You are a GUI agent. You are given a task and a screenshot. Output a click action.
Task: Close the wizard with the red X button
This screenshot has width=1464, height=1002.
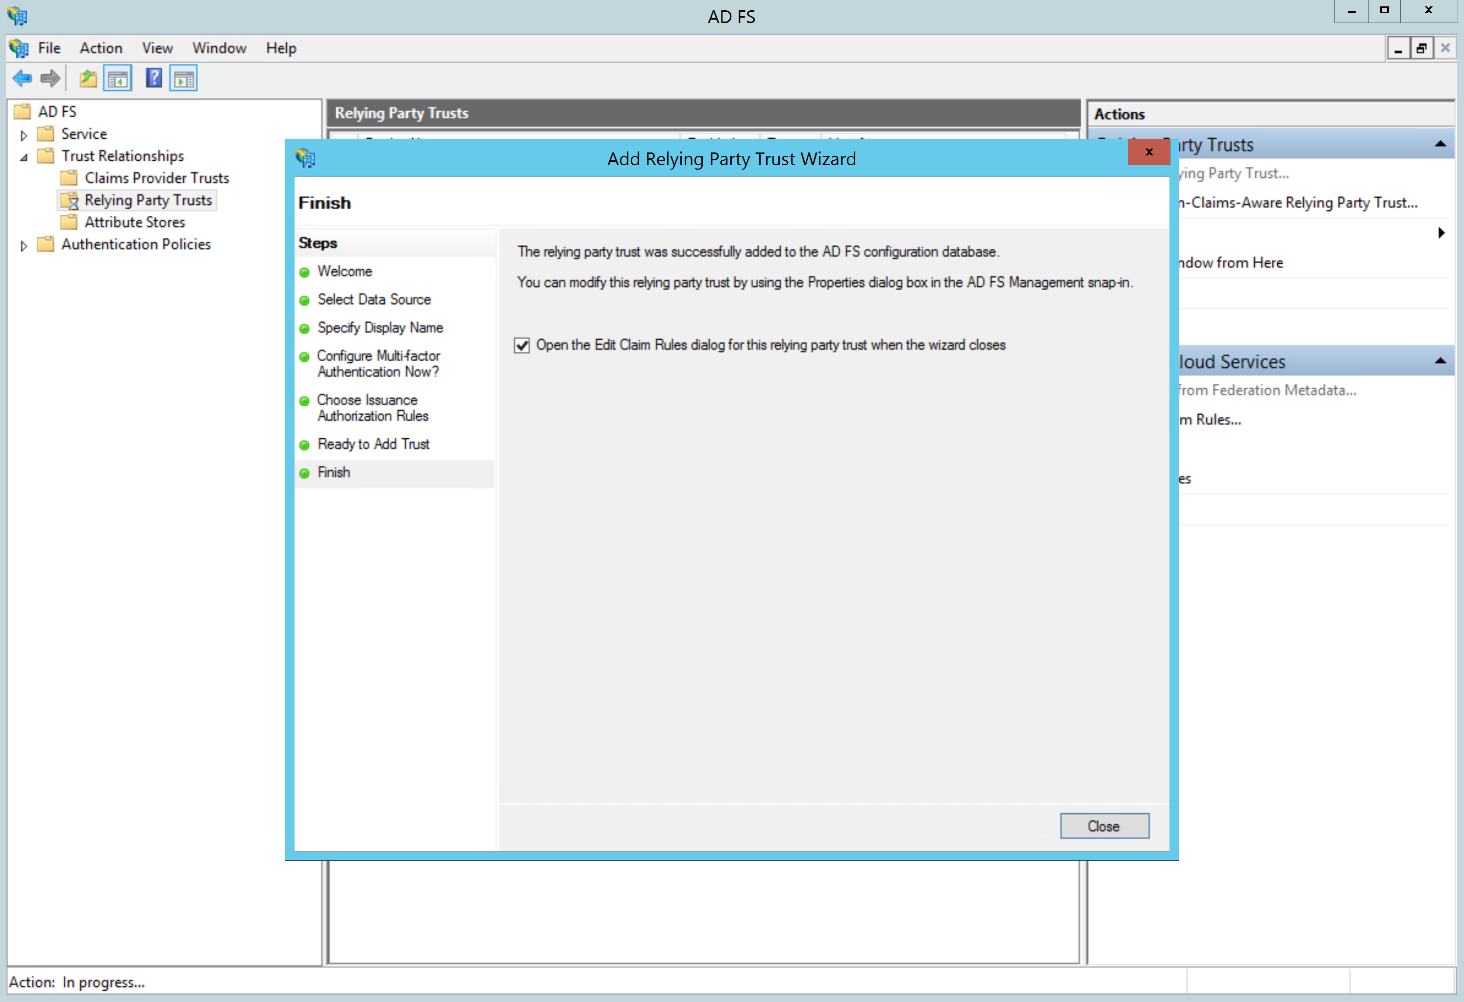1148,152
